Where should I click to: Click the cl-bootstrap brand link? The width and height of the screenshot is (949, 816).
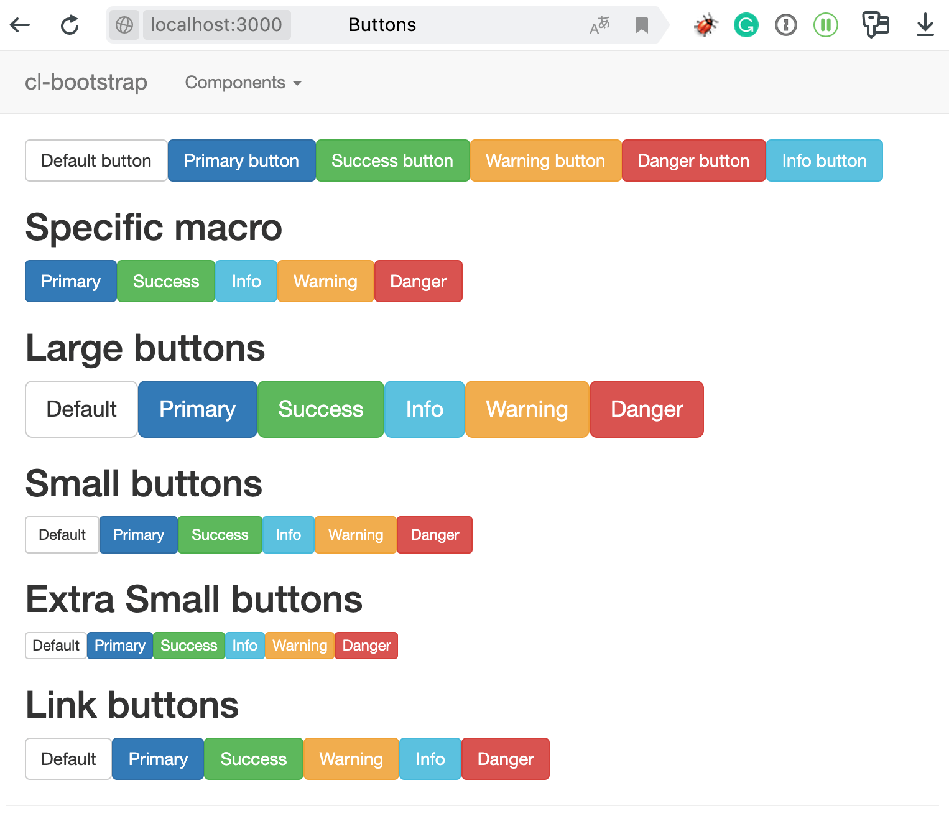coord(86,82)
